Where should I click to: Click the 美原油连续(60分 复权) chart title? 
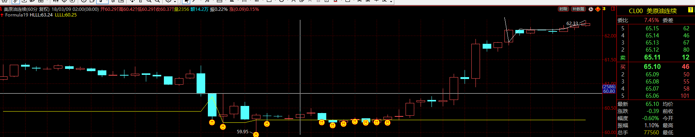tap(26, 9)
